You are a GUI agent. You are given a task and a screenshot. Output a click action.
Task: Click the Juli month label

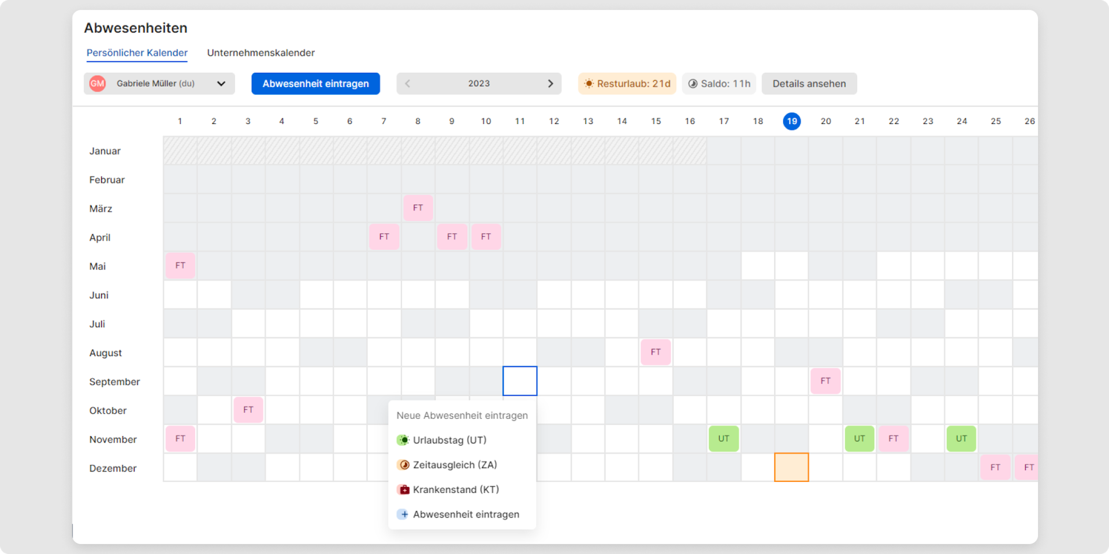pyautogui.click(x=97, y=324)
